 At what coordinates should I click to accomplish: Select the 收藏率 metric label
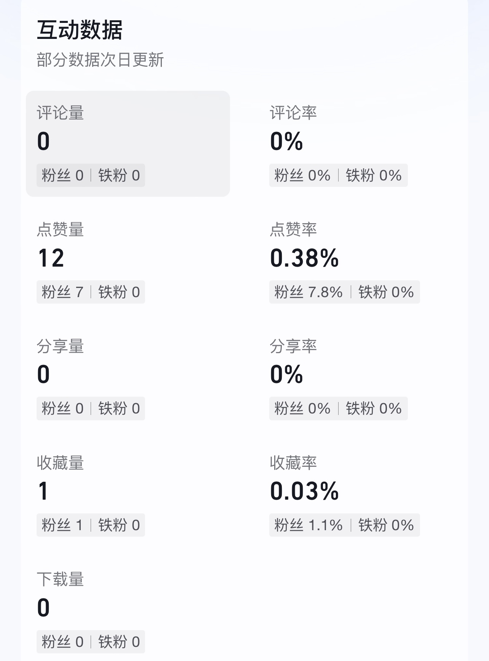(x=293, y=463)
